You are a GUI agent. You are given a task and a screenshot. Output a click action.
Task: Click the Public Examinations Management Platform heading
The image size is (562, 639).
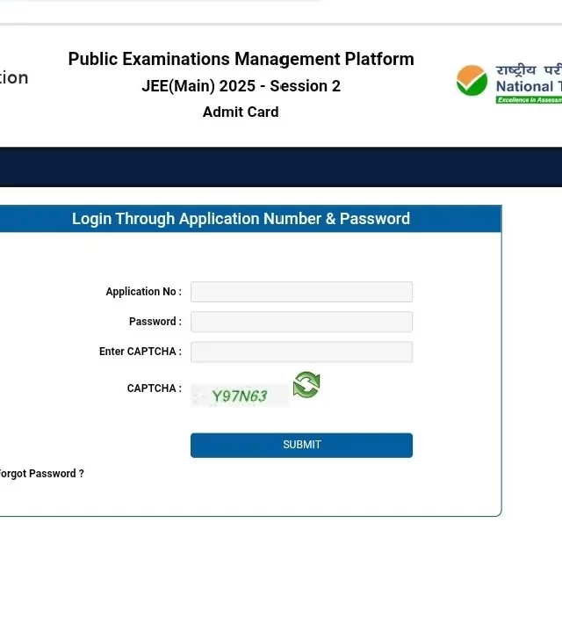click(241, 59)
